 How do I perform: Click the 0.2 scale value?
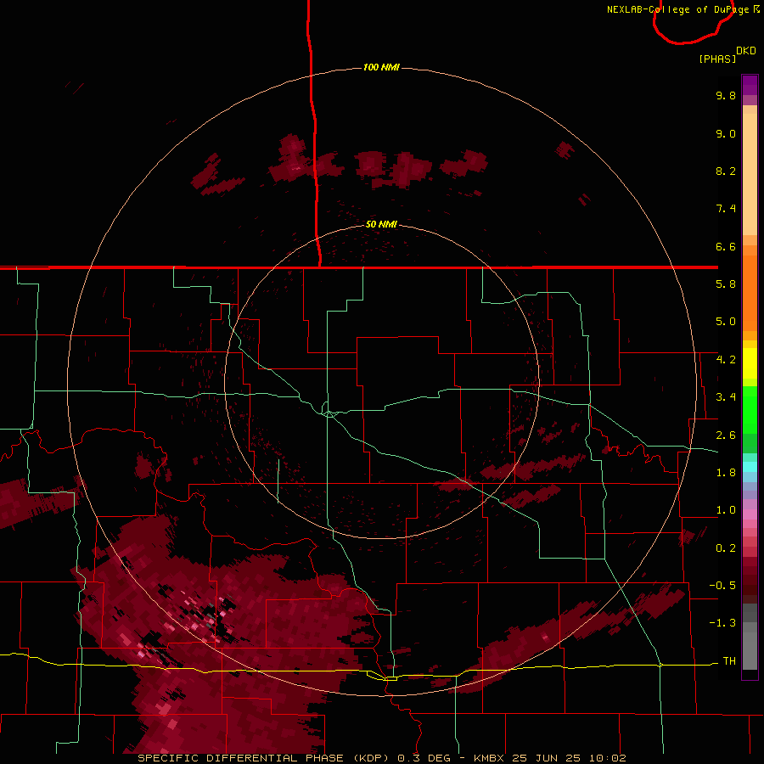coord(726,548)
